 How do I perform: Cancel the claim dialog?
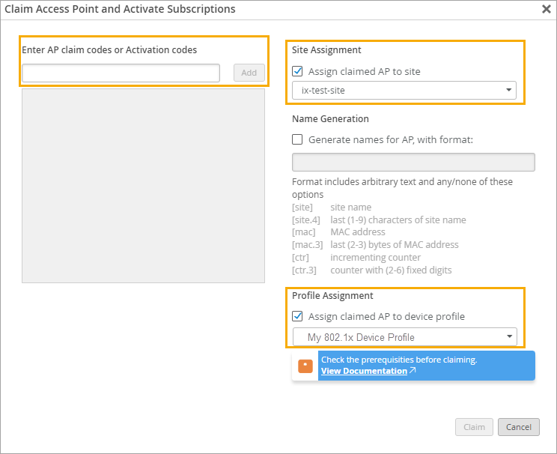tap(518, 427)
